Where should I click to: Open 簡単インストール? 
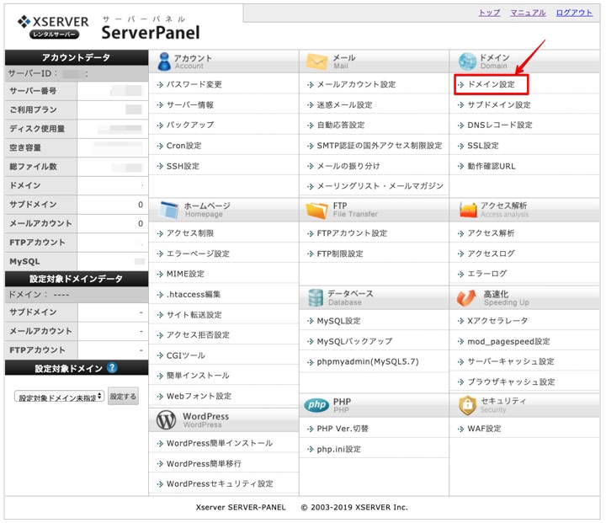[198, 376]
